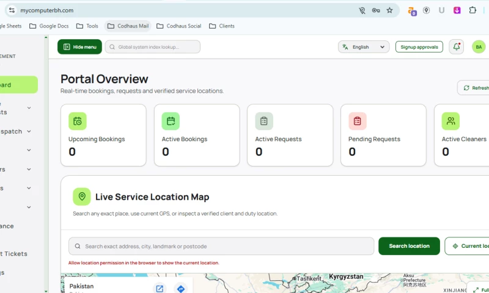
Task: Select the highlighted Dashboard sidebar item
Action: pos(18,85)
